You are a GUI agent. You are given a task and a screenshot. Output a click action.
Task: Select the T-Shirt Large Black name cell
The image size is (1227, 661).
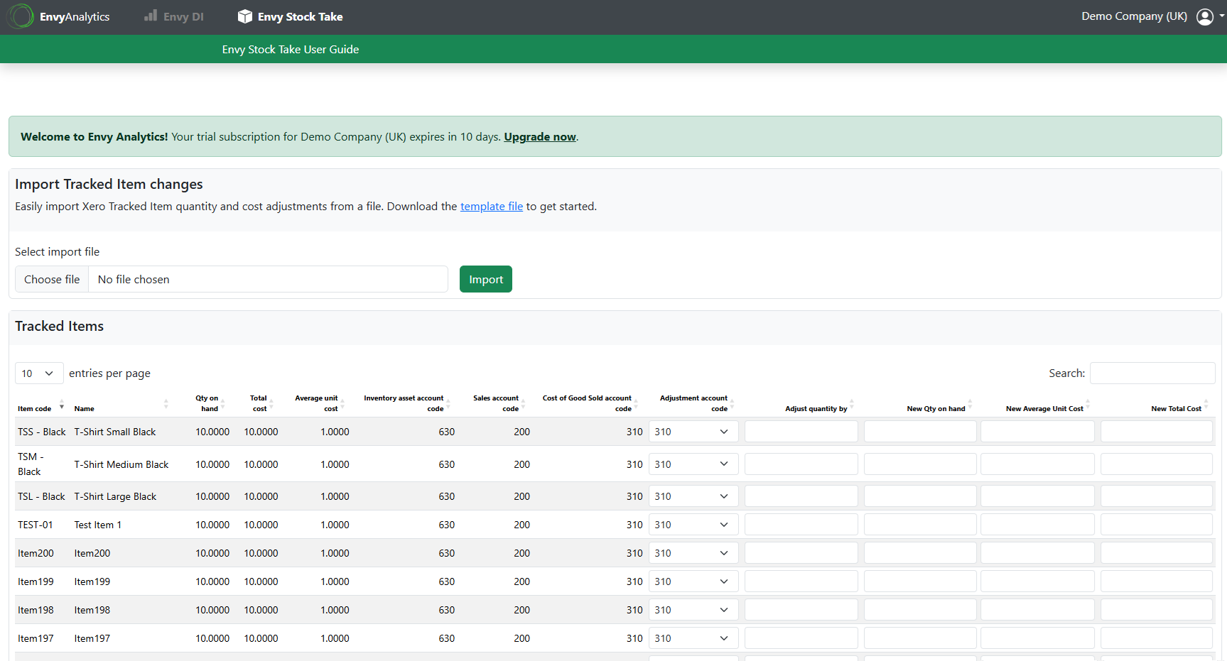click(115, 496)
